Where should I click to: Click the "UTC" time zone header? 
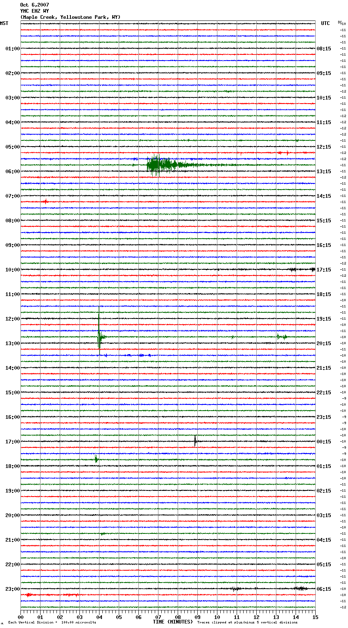pyautogui.click(x=325, y=23)
